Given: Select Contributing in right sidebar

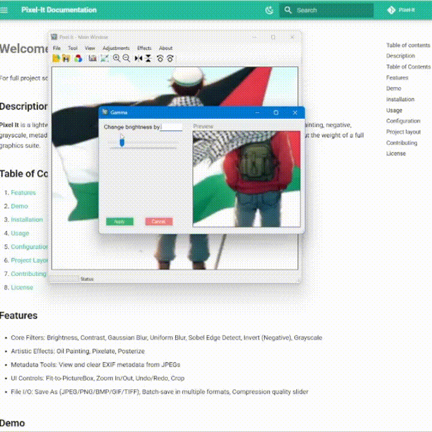Looking at the screenshot, I should (x=401, y=143).
